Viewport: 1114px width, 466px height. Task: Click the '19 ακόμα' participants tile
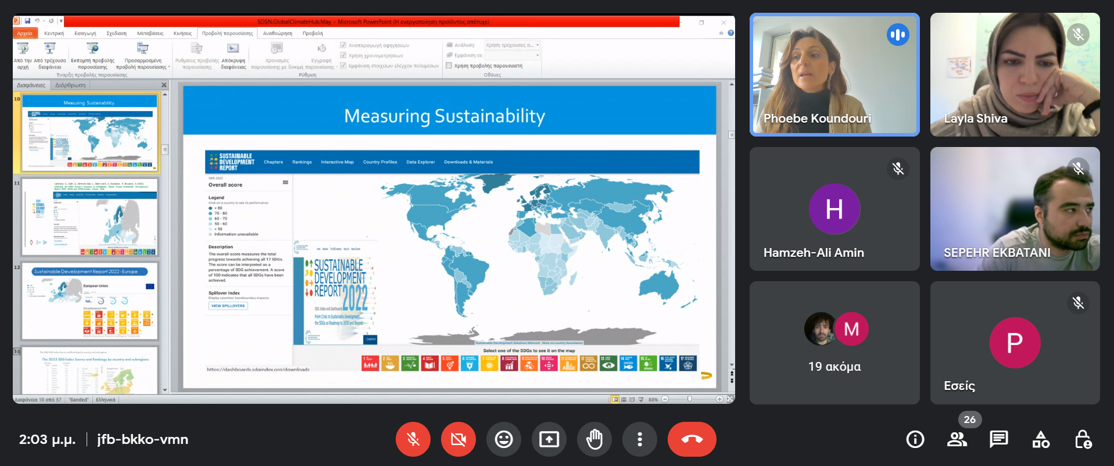coord(834,343)
